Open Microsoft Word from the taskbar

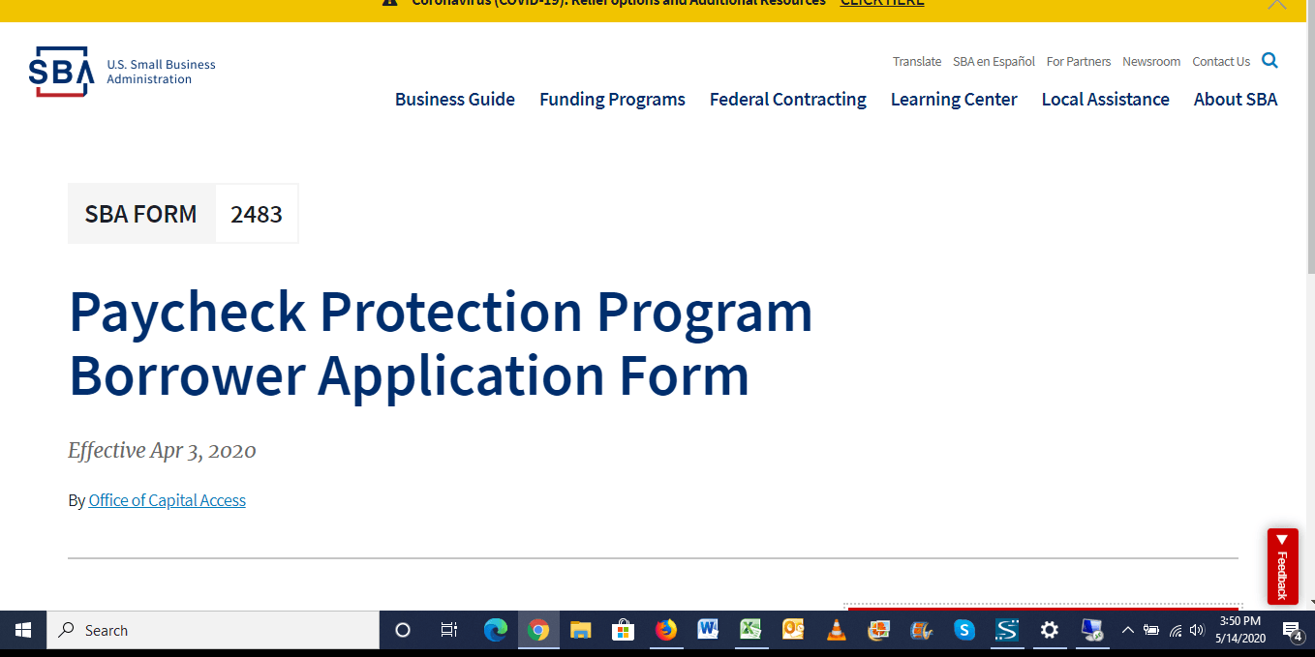(x=707, y=630)
